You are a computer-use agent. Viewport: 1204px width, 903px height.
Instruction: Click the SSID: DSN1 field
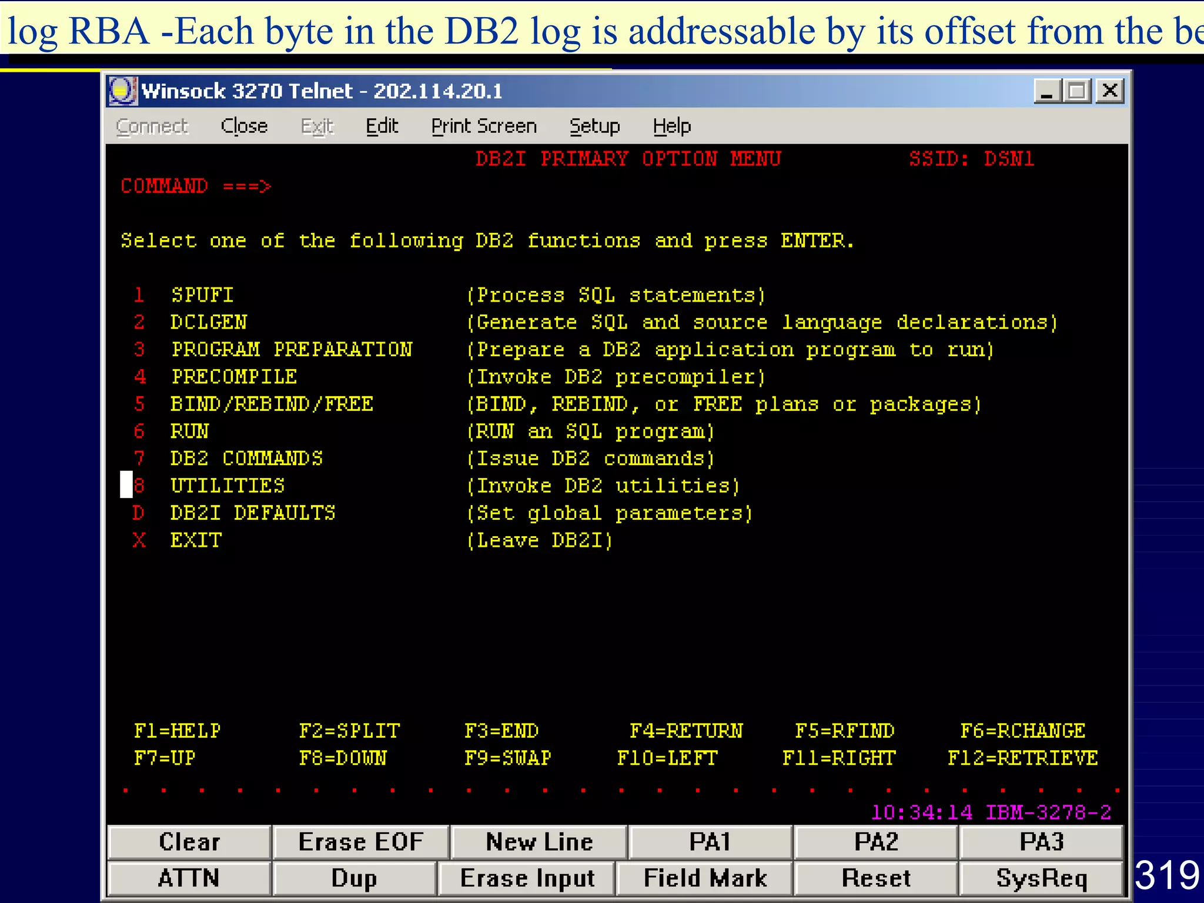coord(972,159)
